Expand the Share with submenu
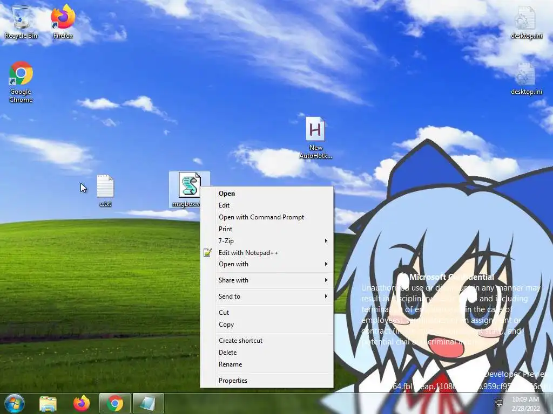Screen dimensions: 553x414 (x=267, y=280)
